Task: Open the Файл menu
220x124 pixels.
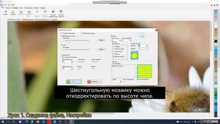Action: (3, 8)
